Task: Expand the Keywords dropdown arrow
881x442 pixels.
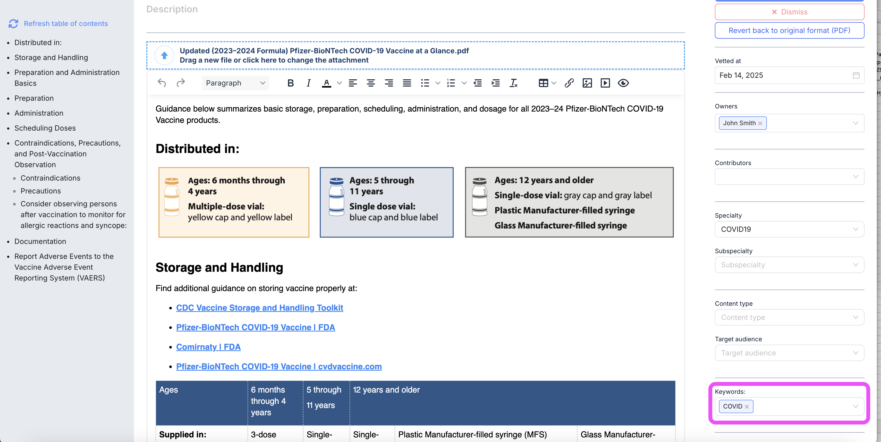Action: [x=856, y=406]
